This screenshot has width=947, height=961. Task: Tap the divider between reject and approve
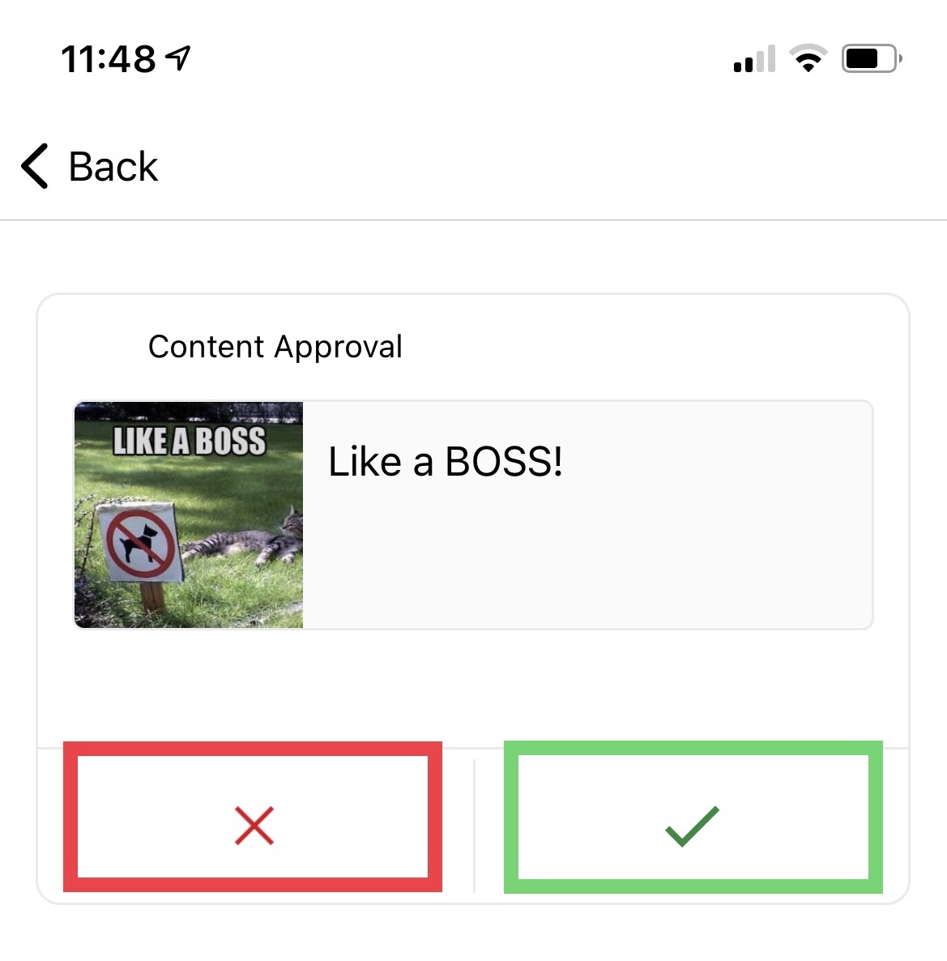(x=474, y=826)
